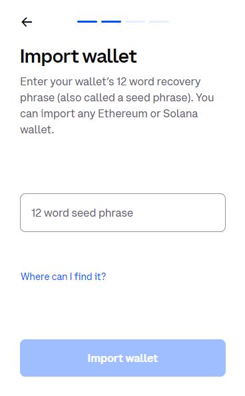Image resolution: width=245 pixels, height=396 pixels.
Task: Select the second blue progress step indicator
Action: pyautogui.click(x=111, y=22)
